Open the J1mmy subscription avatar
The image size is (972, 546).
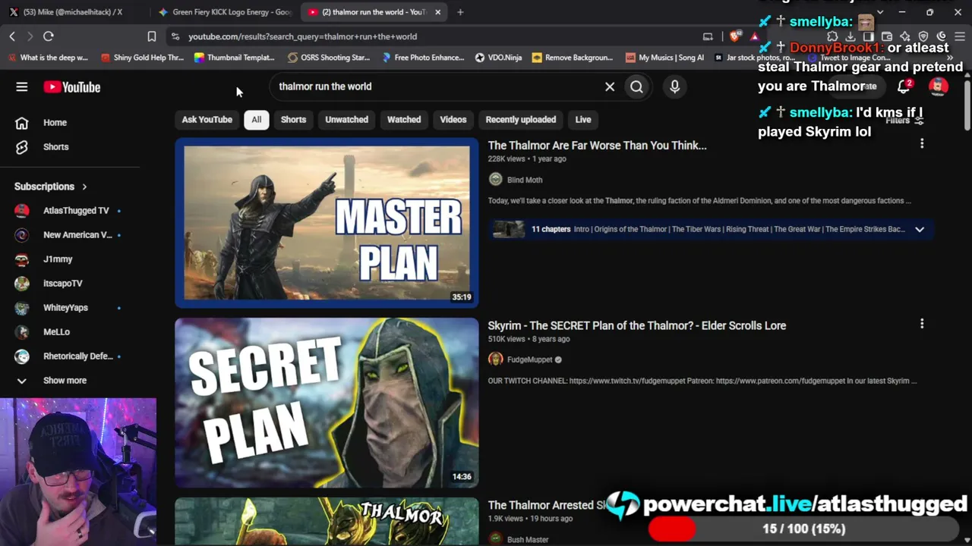pyautogui.click(x=22, y=259)
